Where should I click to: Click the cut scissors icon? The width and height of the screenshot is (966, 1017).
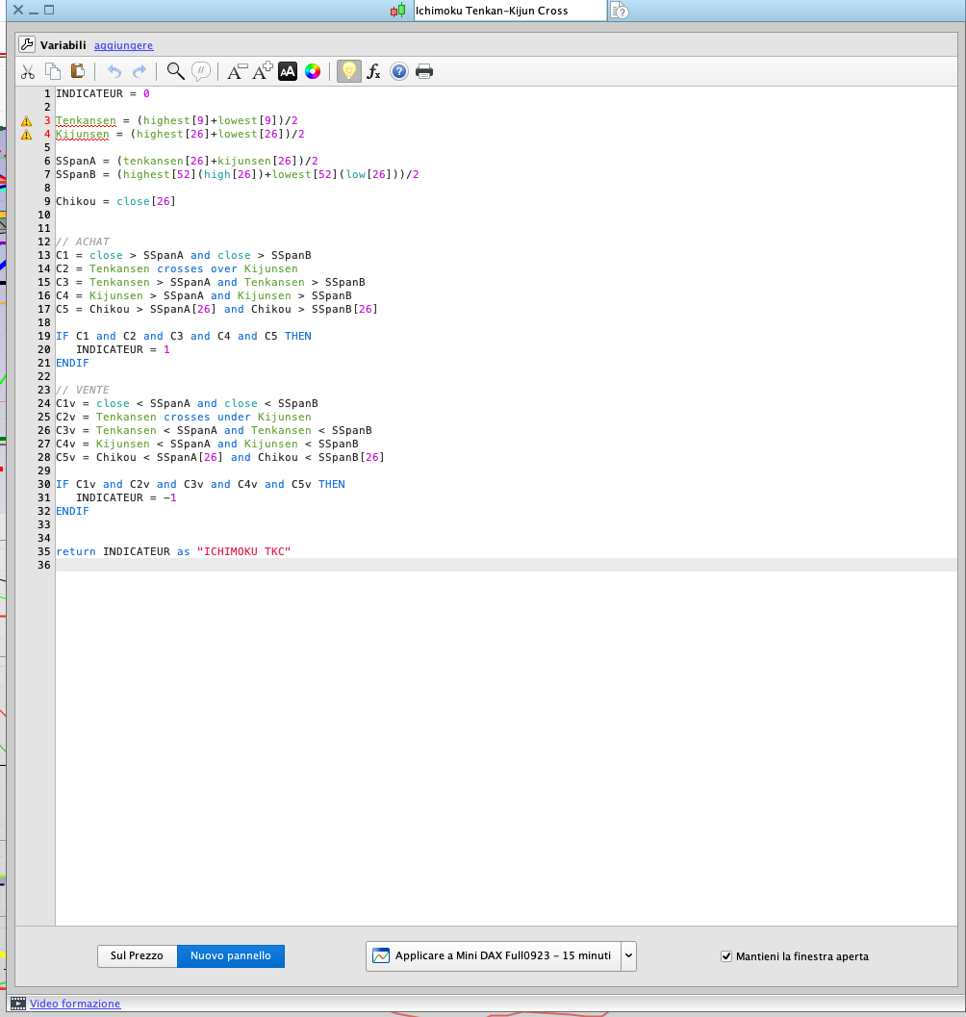point(28,71)
